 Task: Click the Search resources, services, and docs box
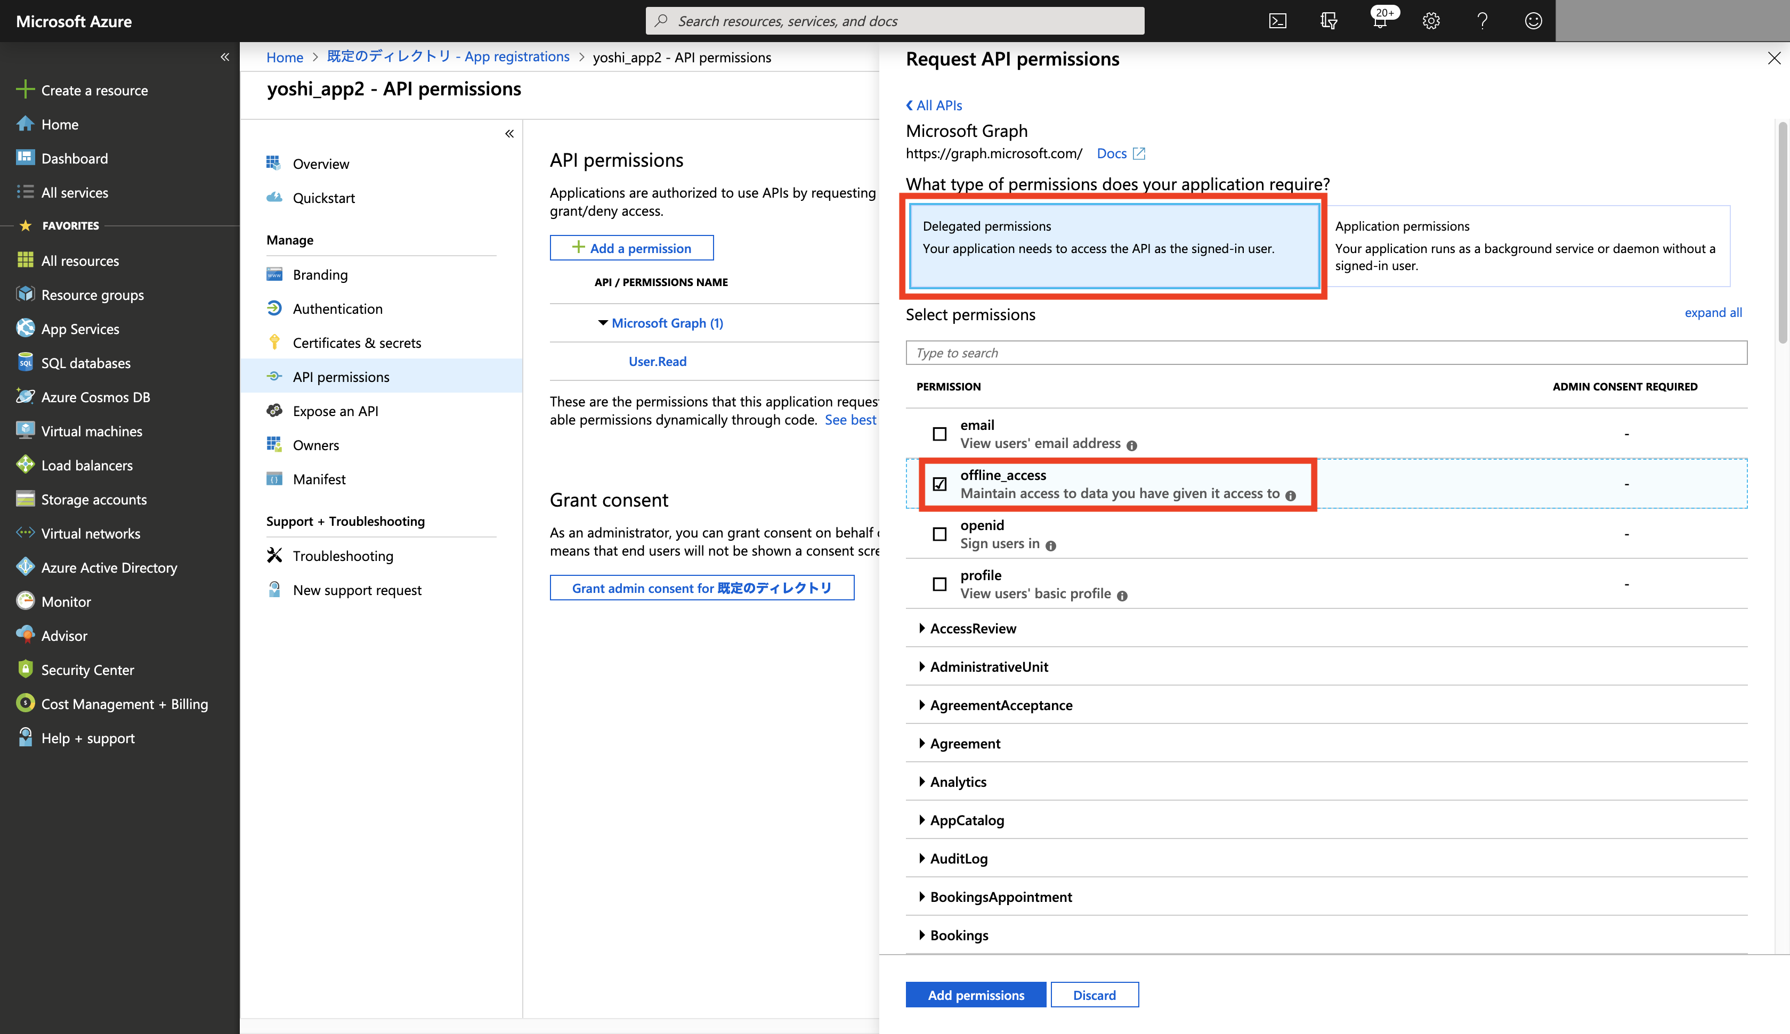894,21
